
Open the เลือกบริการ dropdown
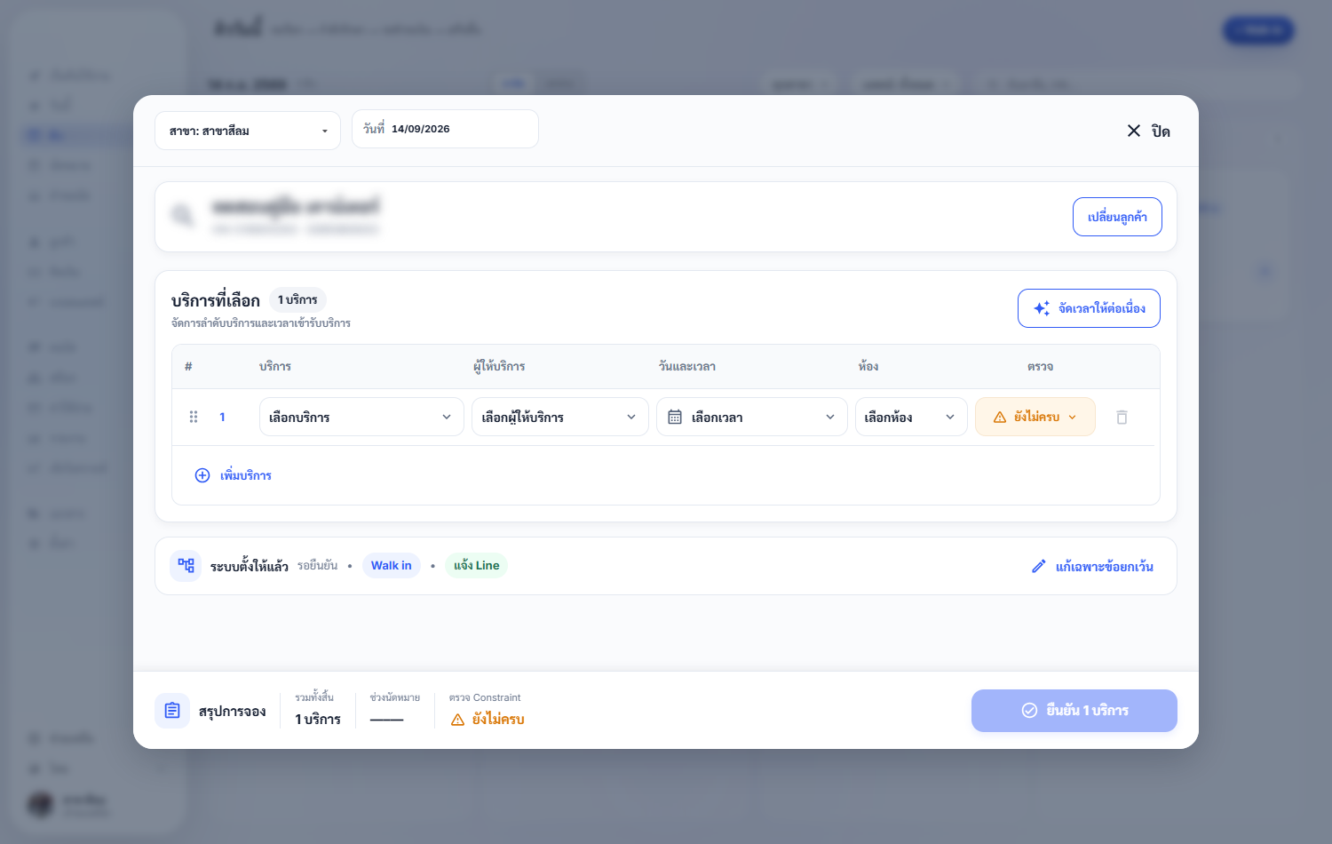click(x=361, y=417)
